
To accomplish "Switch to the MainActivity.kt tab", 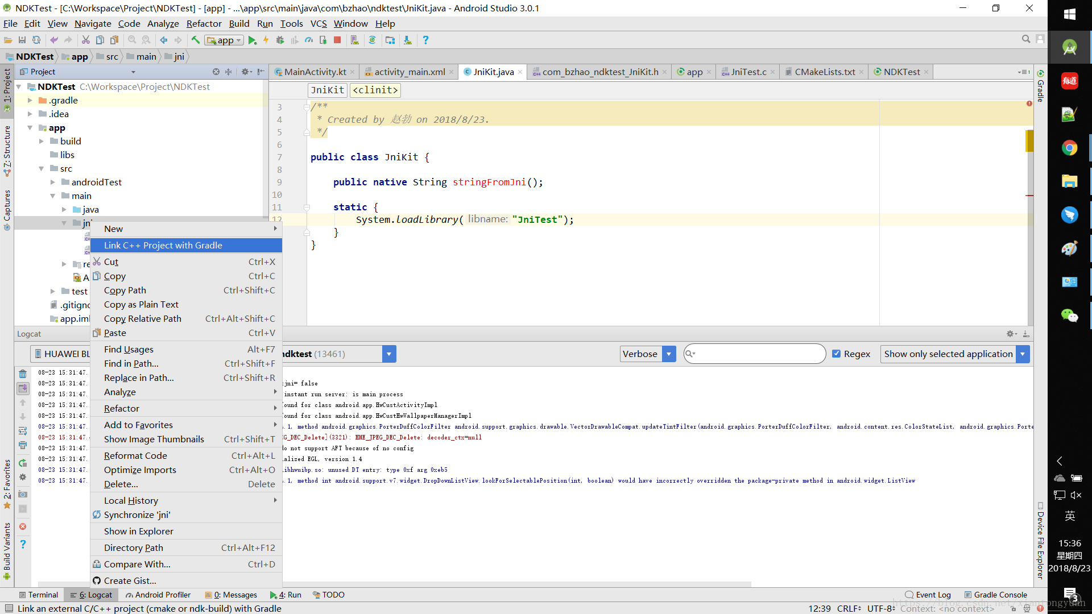I will (x=315, y=72).
